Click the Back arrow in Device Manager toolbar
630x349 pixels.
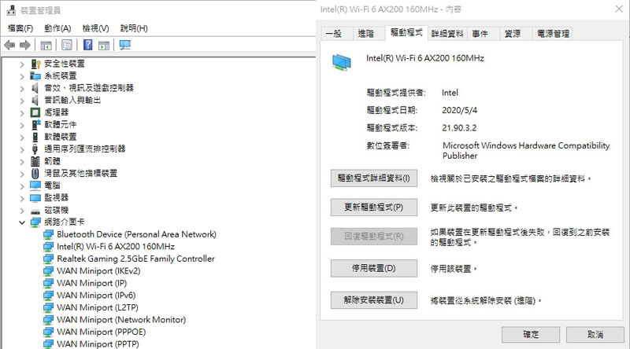pyautogui.click(x=9, y=46)
